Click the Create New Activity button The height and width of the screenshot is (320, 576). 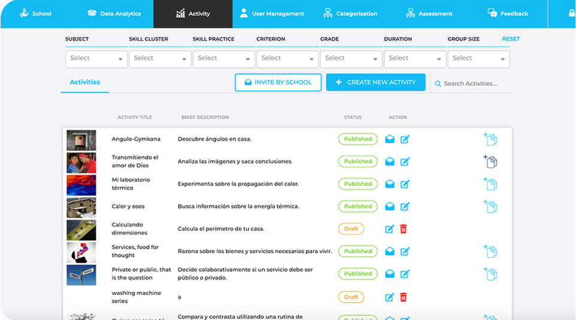click(x=375, y=82)
